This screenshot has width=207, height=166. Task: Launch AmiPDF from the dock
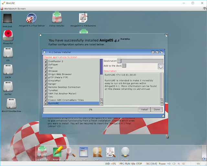click(111, 152)
